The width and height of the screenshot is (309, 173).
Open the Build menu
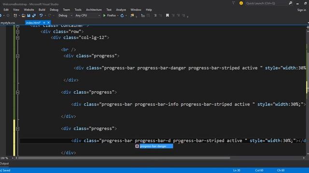coord(42,10)
